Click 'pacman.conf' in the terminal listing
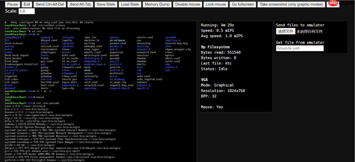 coord(118,43)
